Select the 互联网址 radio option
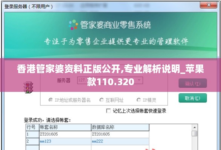Screen dimensions: 221x150 [x=102, y=100]
